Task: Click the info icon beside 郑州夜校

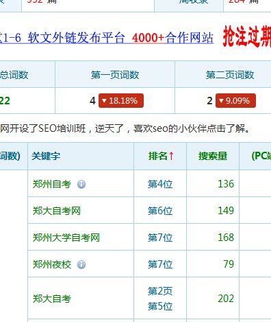Action: click(81, 264)
